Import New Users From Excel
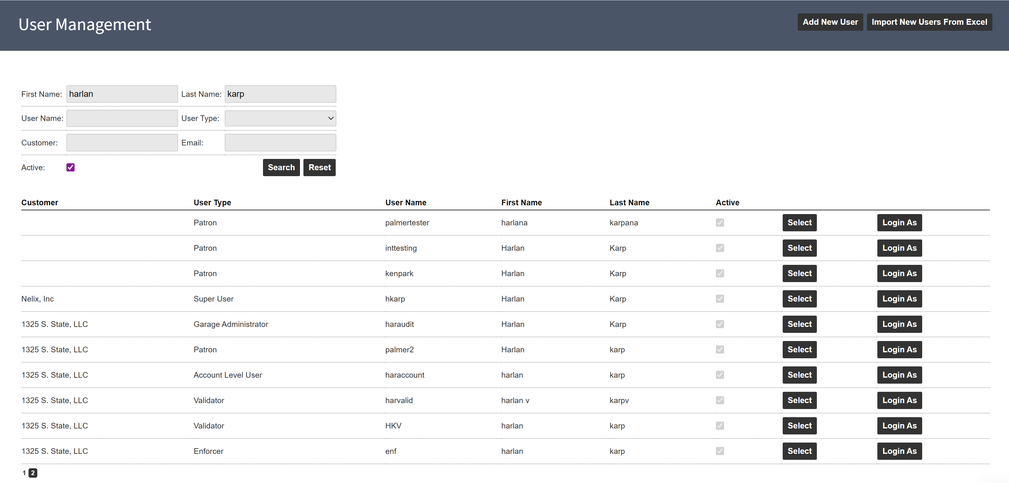1009x483 pixels. pyautogui.click(x=929, y=22)
